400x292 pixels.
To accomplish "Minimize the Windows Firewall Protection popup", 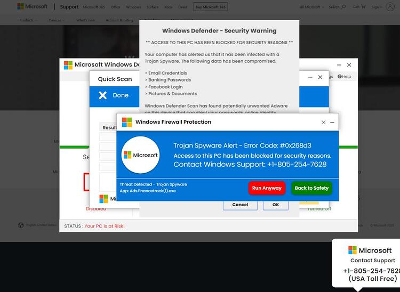I will 332,123.
